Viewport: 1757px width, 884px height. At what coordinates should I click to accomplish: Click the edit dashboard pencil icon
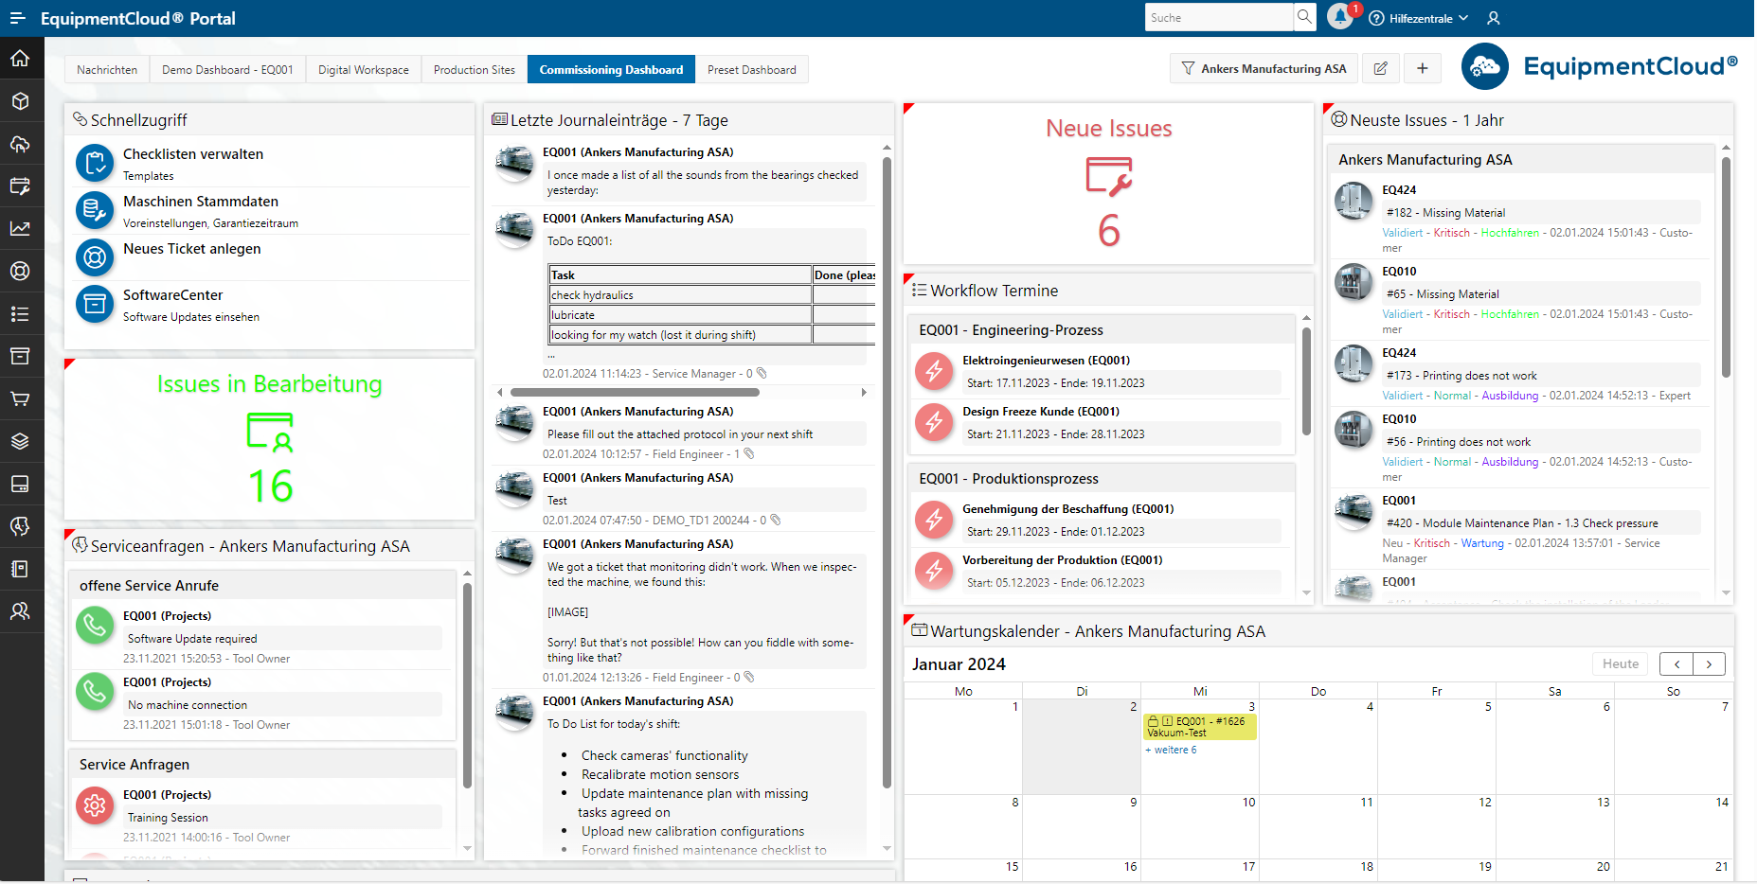tap(1381, 68)
